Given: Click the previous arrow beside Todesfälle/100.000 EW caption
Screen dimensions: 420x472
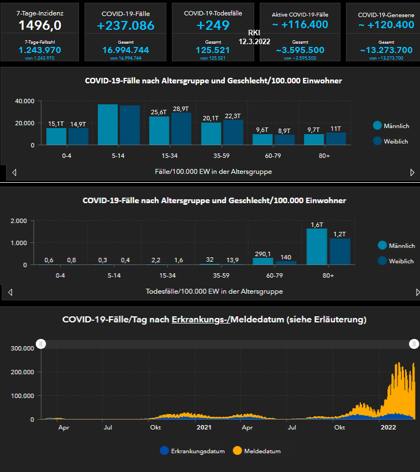Looking at the screenshot, I should 10,292.
